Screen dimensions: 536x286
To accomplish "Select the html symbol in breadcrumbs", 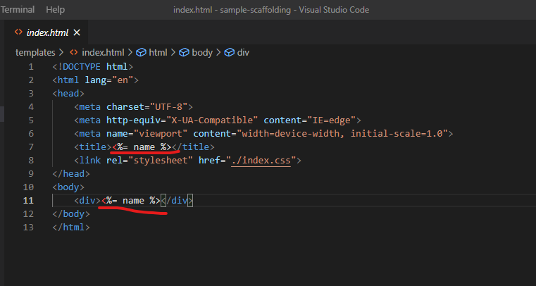I will tap(158, 53).
